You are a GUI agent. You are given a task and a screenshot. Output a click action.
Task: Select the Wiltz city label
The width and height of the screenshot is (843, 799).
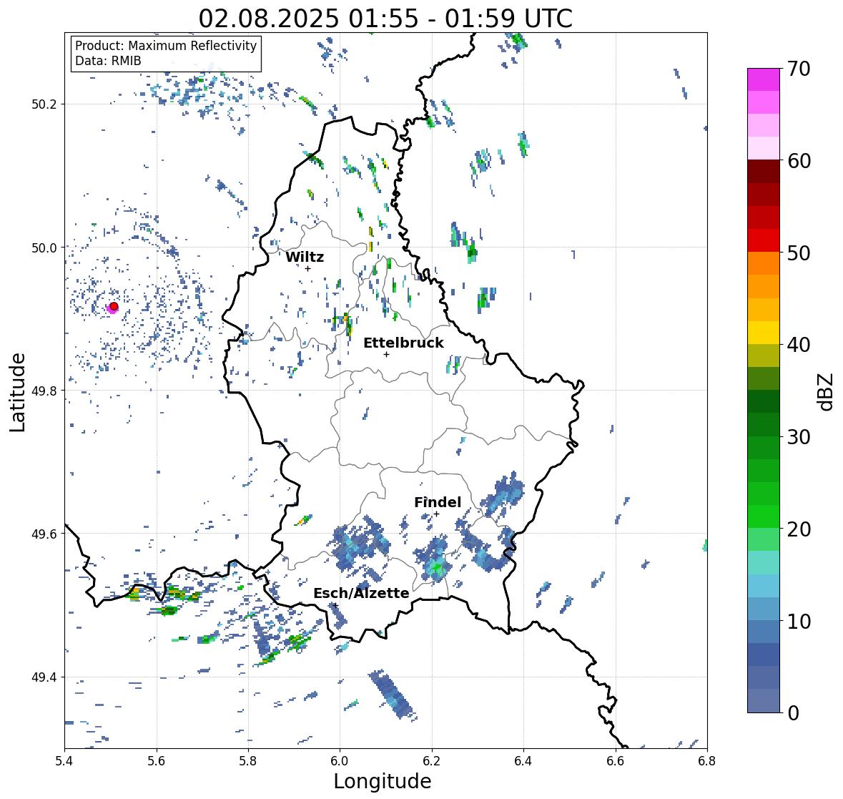305,257
